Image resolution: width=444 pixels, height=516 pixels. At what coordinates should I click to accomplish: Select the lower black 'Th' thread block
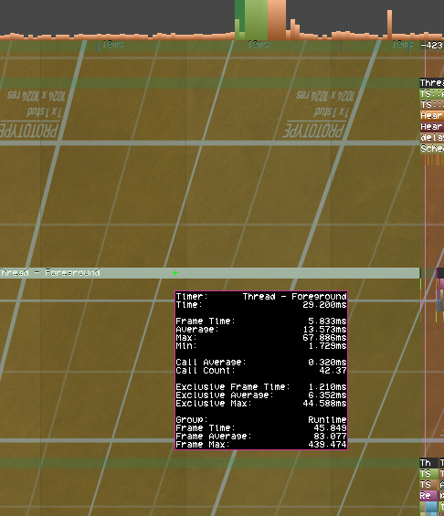tap(428, 463)
